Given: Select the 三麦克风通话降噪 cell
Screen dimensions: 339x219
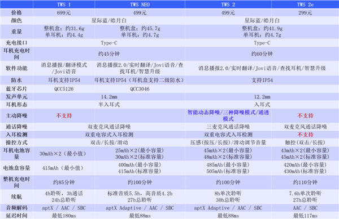Looking at the screenshot, I should click(228, 127).
